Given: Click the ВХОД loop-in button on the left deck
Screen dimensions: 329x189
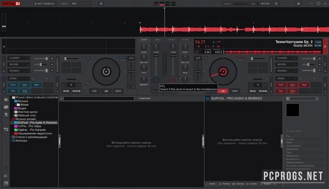Looking at the screenshot, I should [66, 91].
